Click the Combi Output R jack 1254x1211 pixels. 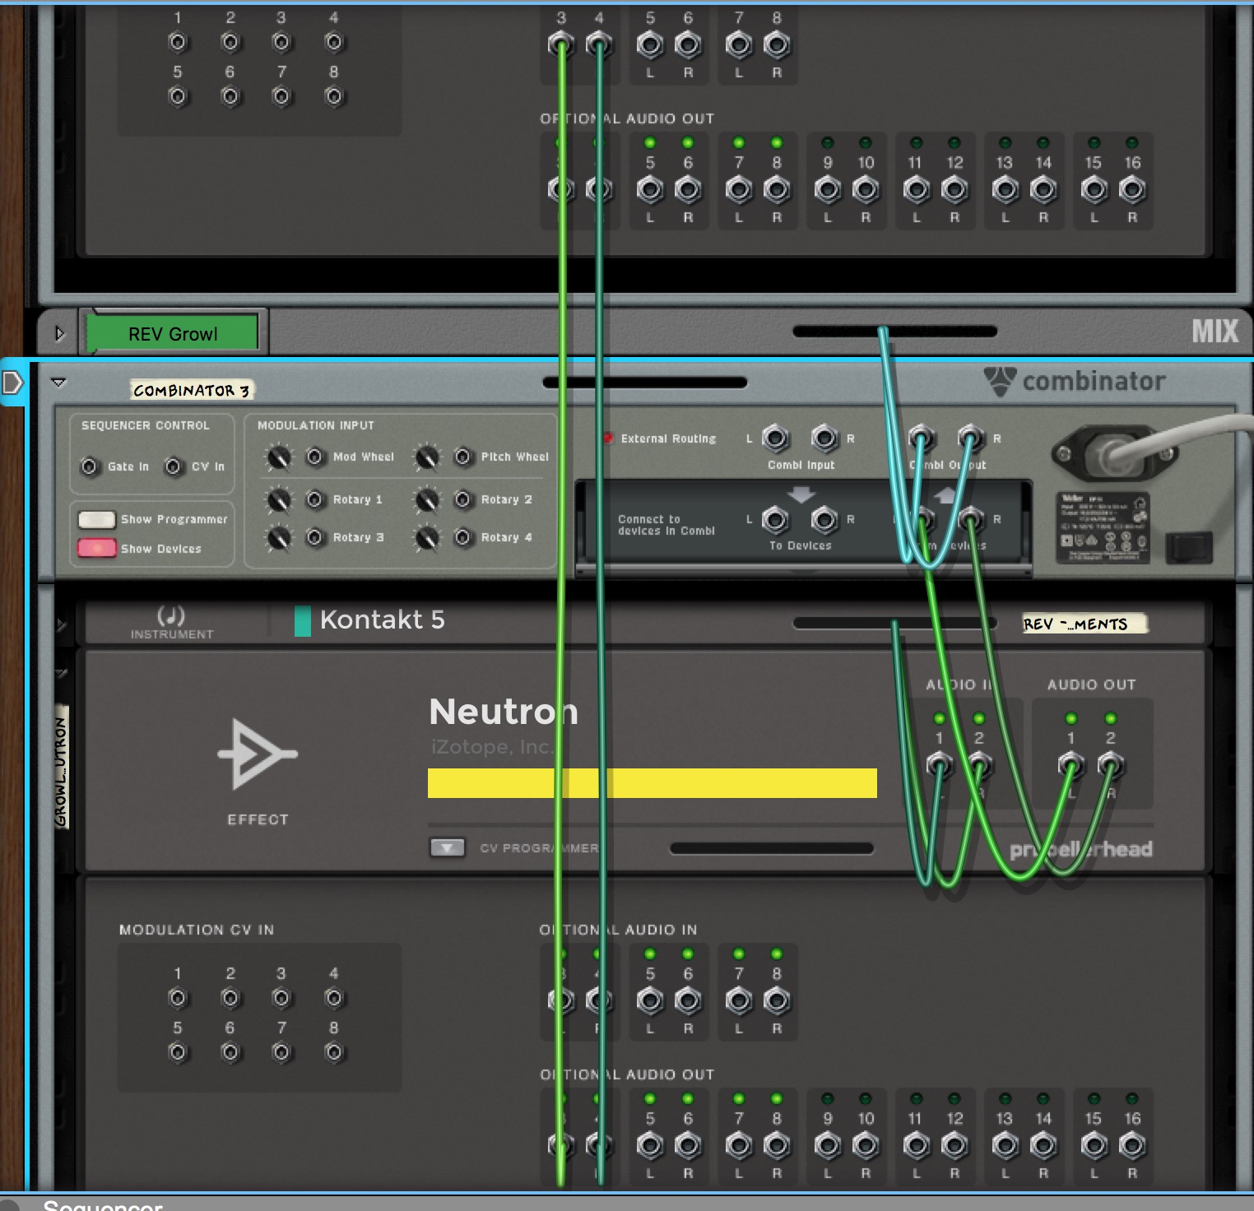(971, 438)
